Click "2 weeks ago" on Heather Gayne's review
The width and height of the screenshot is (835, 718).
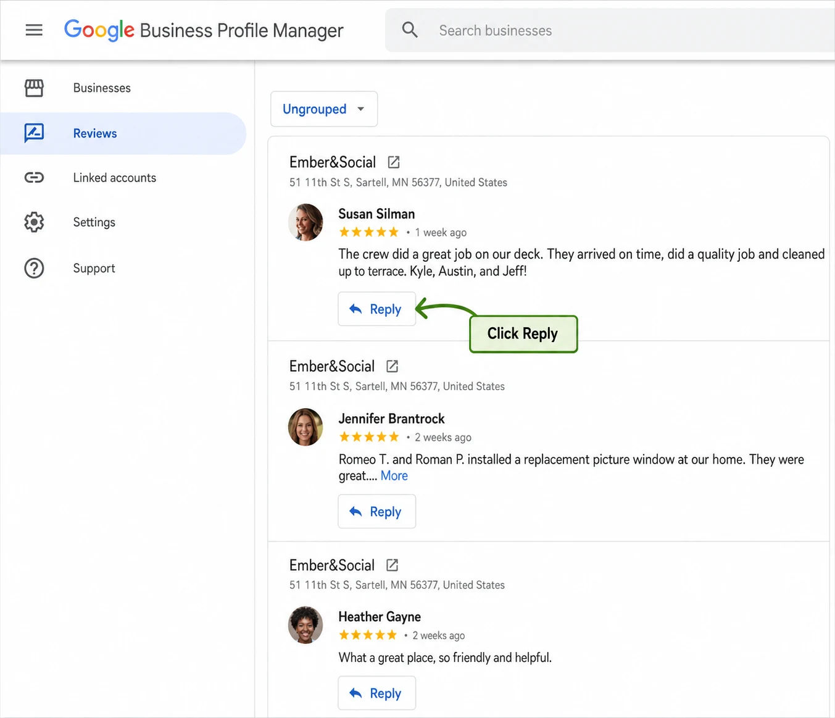[x=439, y=635]
